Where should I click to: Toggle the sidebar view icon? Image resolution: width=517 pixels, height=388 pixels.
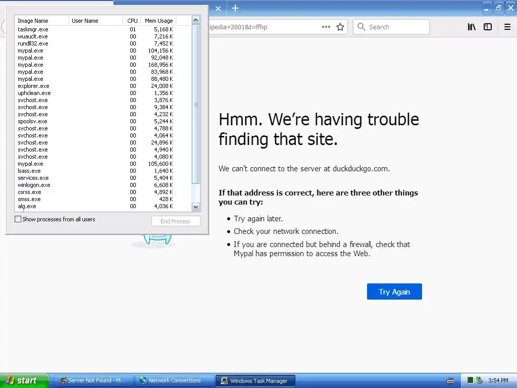coord(488,27)
